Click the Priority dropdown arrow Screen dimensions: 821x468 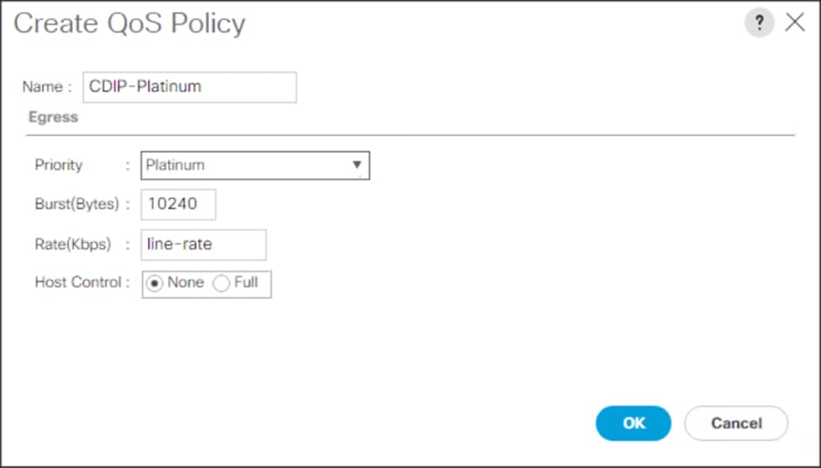(357, 165)
